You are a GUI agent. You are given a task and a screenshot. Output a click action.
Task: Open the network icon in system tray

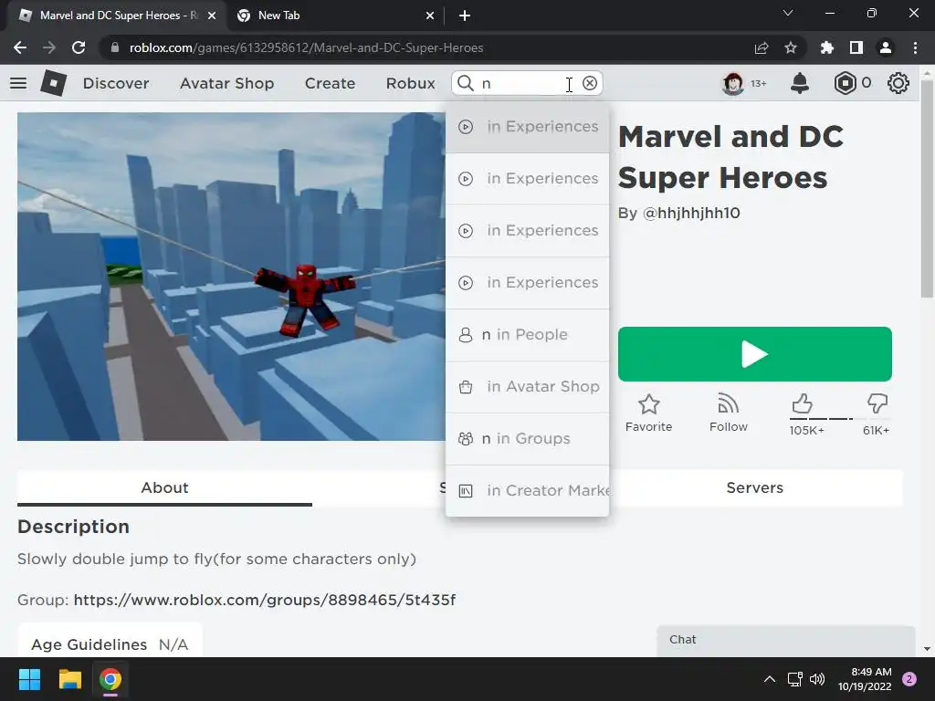pyautogui.click(x=795, y=679)
